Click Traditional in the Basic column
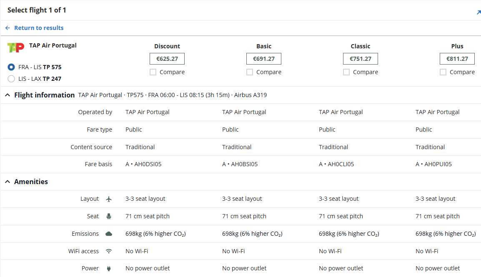 coord(237,147)
